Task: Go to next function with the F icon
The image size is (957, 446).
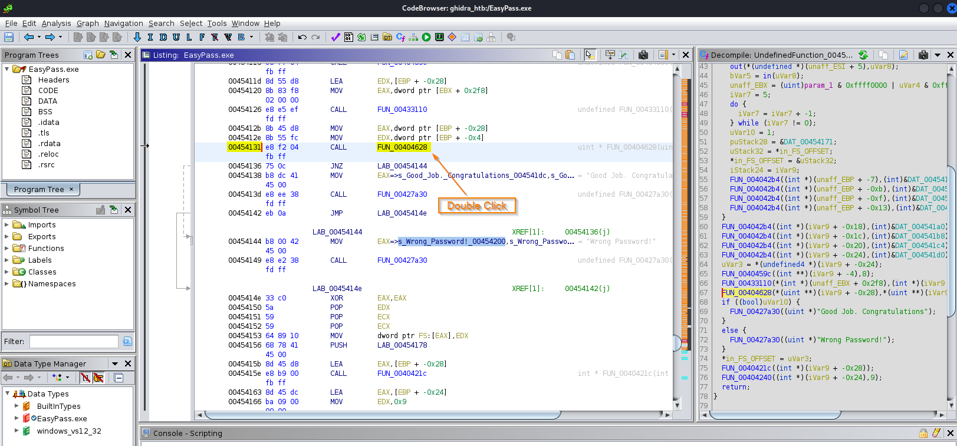Action: (x=202, y=37)
